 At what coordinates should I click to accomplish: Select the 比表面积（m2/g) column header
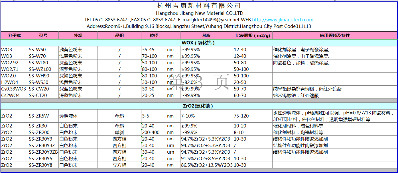(x=253, y=36)
